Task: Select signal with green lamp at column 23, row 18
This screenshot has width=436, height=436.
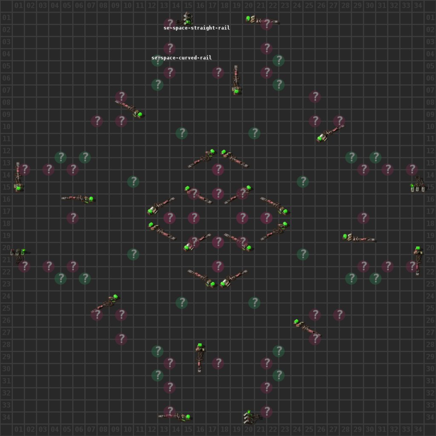Action: coord(275,231)
